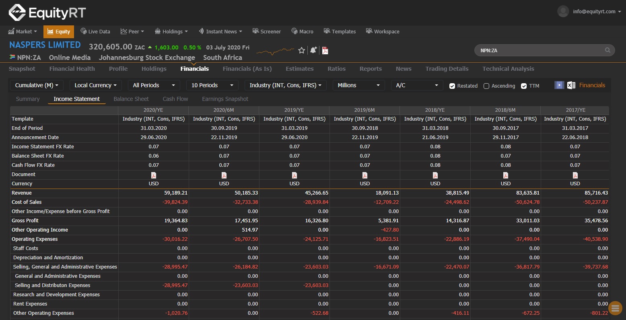Click the Gross Profit row label

pyautogui.click(x=25, y=221)
